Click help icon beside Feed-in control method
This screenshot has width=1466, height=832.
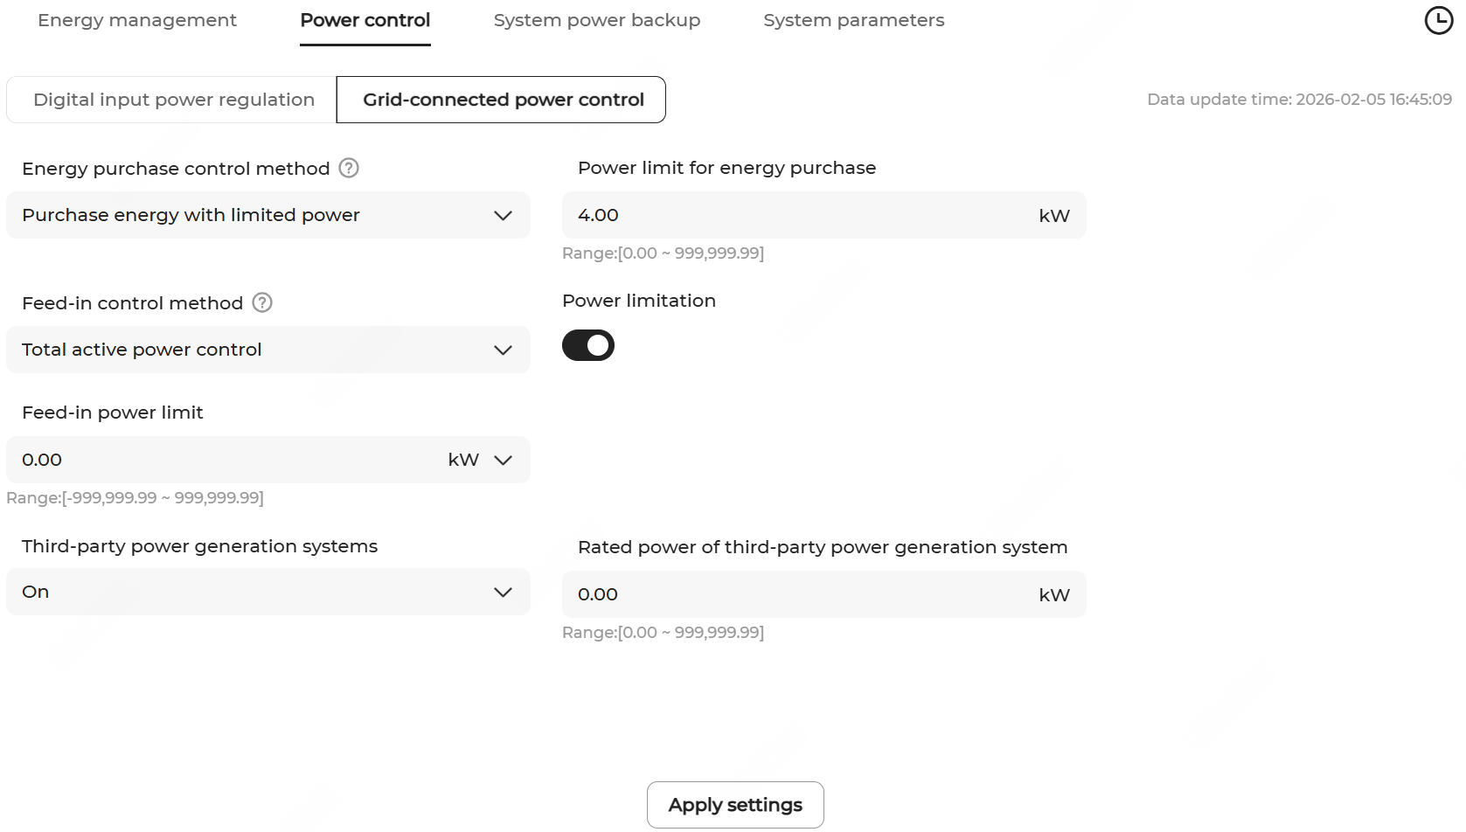(262, 302)
